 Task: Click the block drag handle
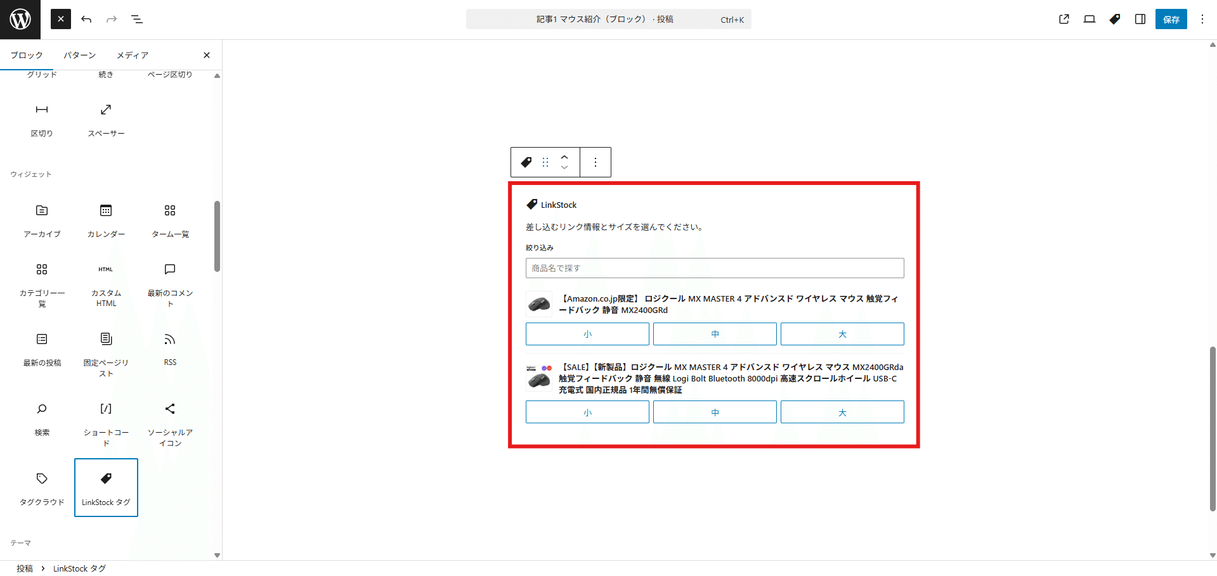[545, 162]
